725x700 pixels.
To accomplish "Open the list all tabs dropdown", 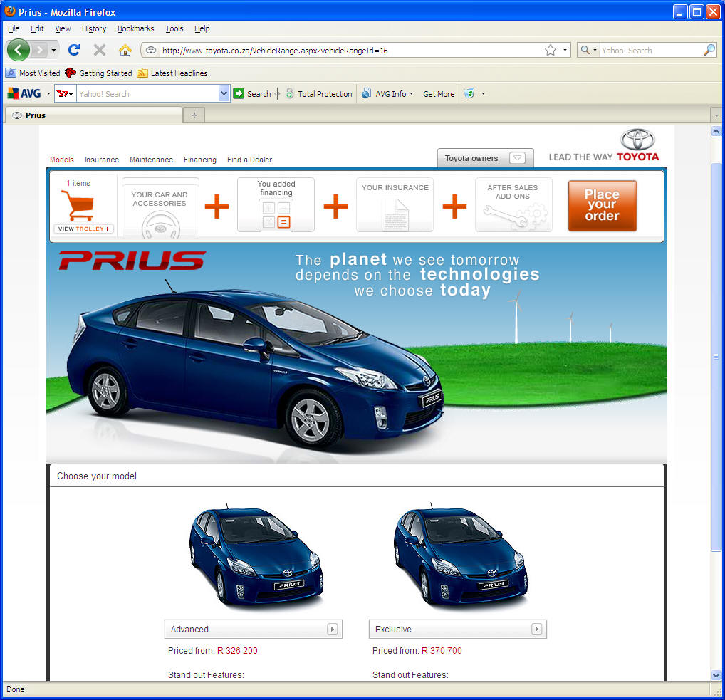I will coord(716,115).
